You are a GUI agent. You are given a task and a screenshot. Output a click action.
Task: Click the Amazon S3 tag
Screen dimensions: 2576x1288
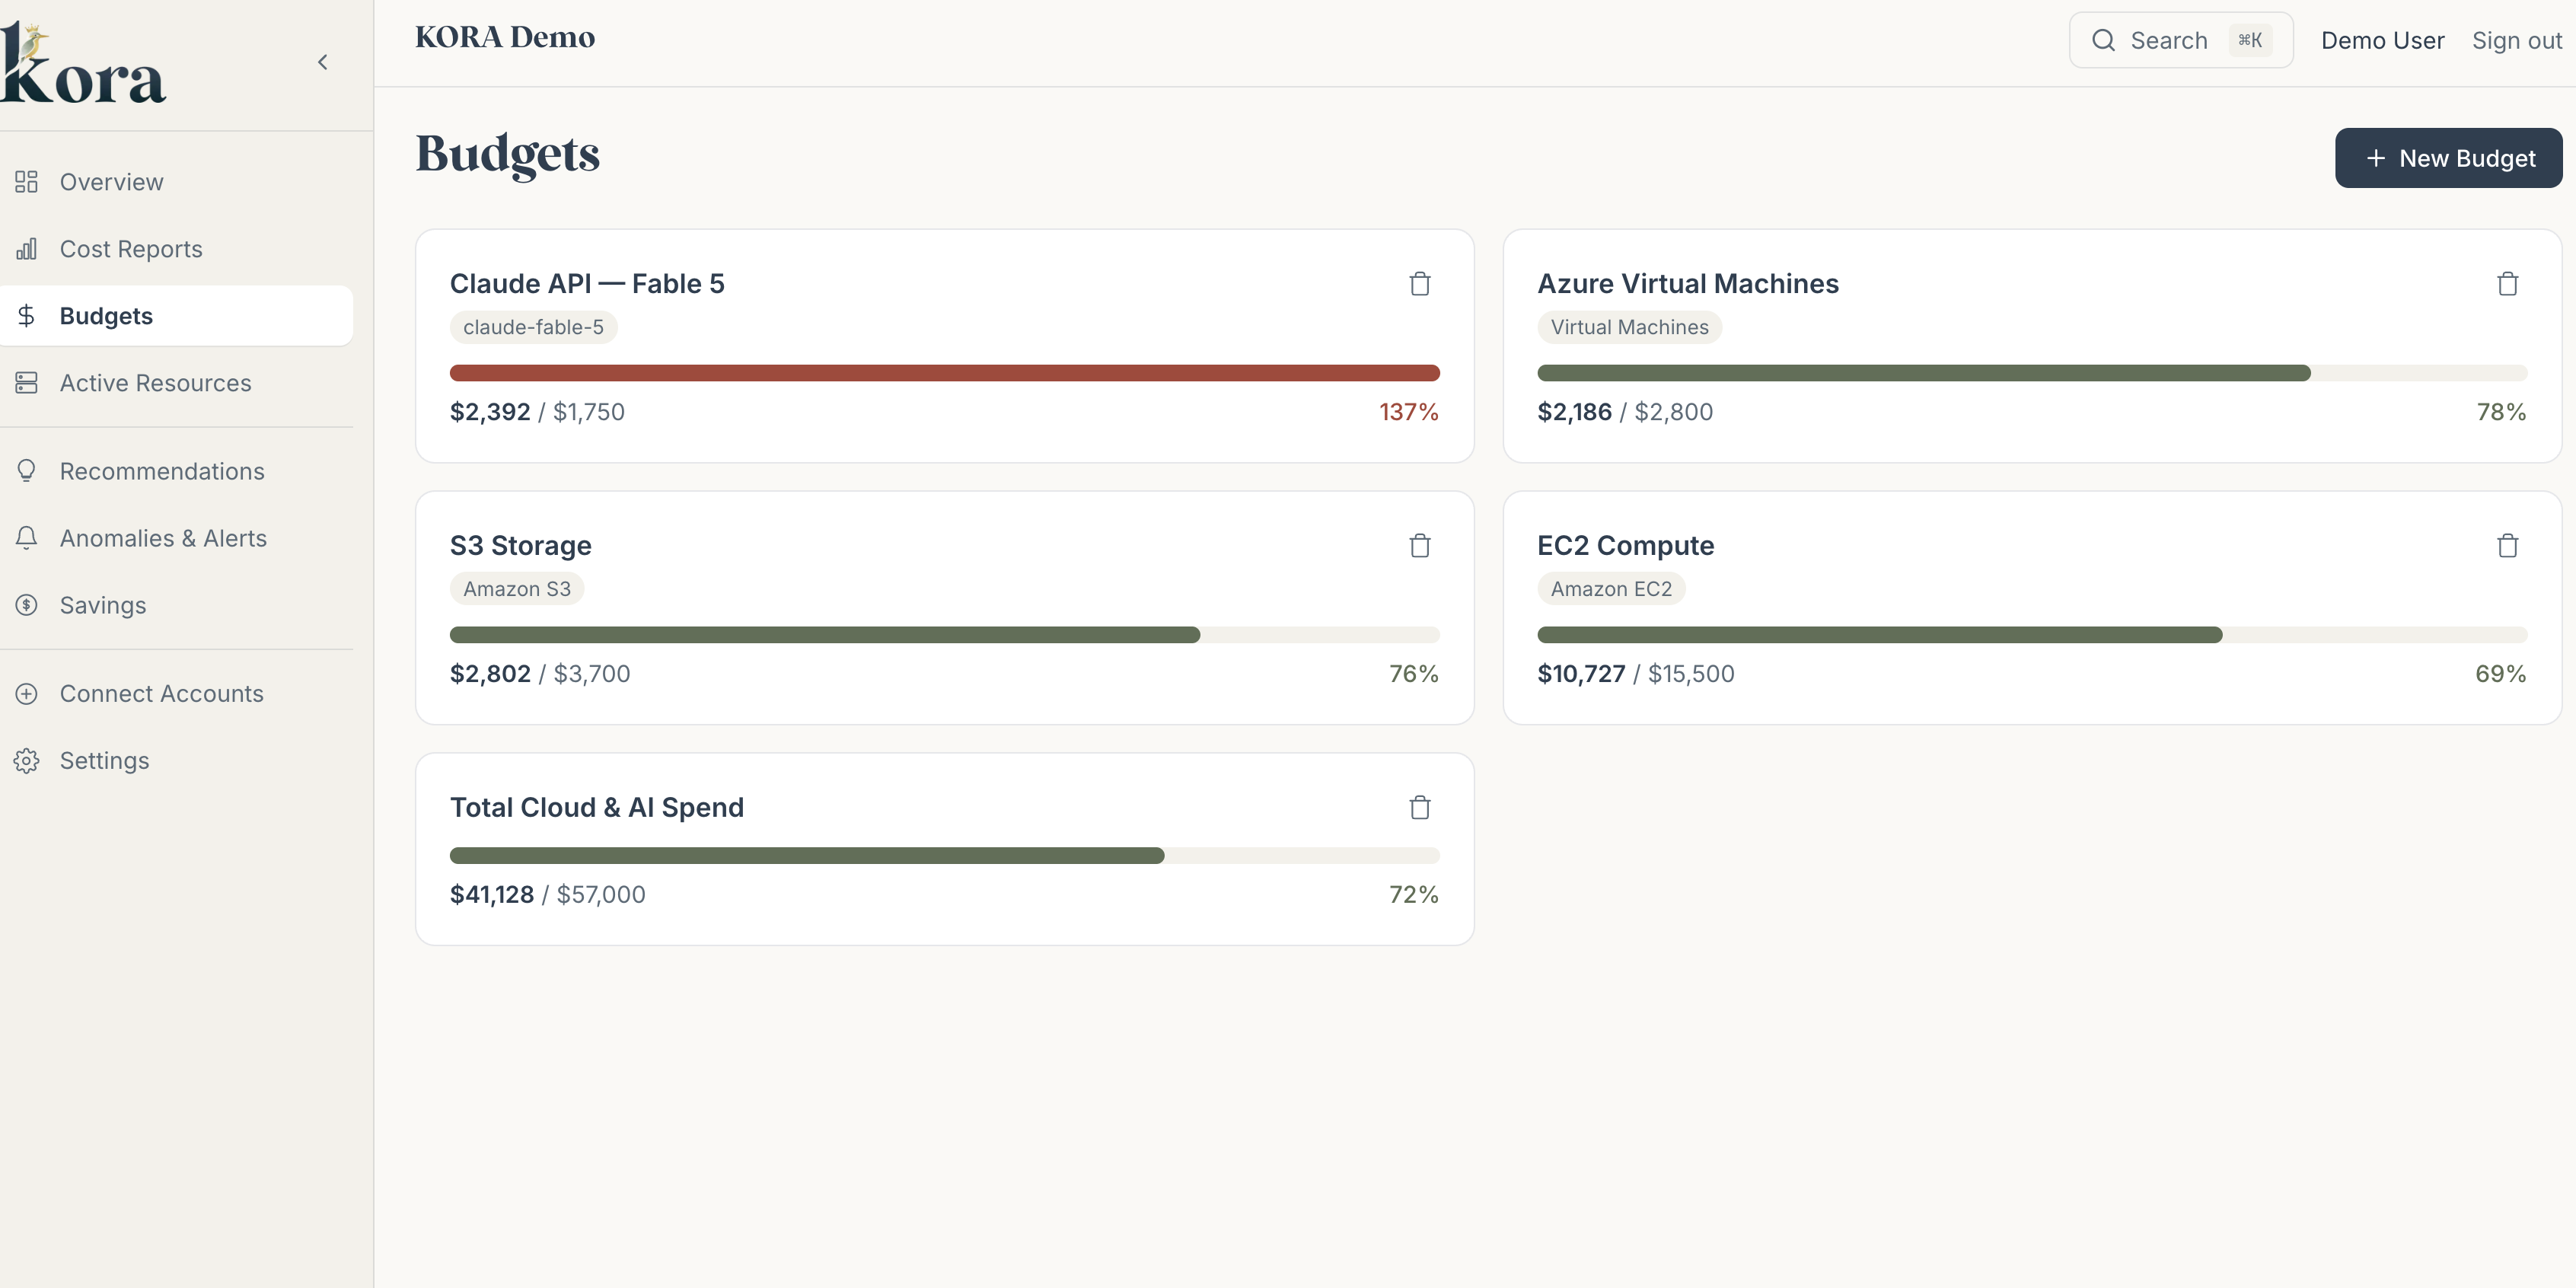pos(517,589)
